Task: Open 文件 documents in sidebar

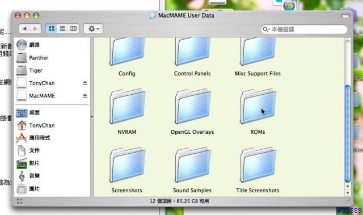Action: pos(52,151)
